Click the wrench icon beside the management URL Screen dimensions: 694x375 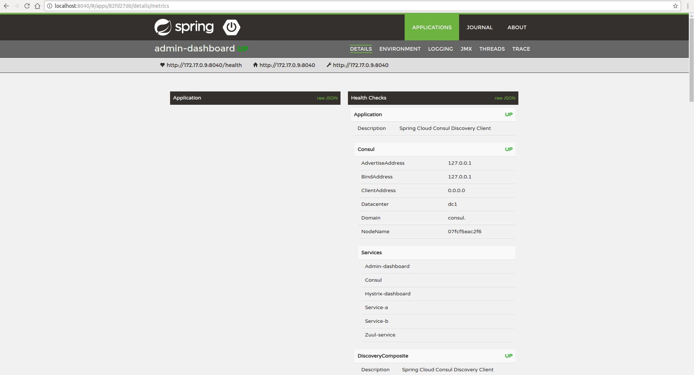click(329, 65)
